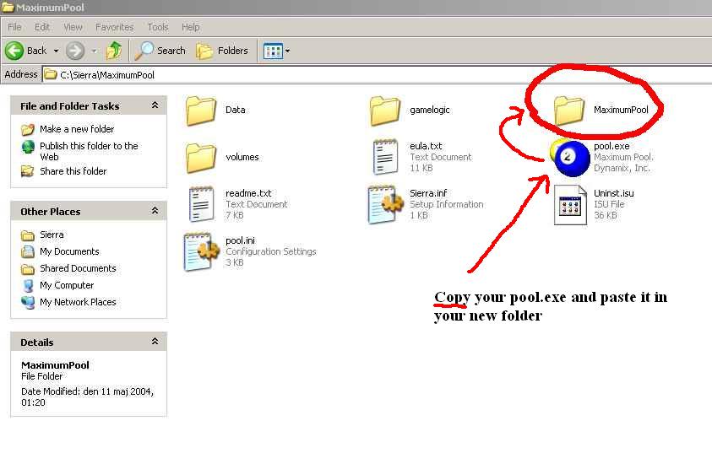
Task: Open Shared Documents from Other Places
Action: click(x=78, y=268)
